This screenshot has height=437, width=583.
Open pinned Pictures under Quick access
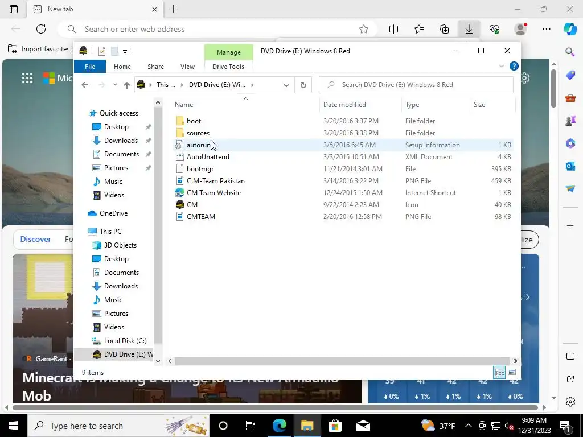tap(116, 168)
